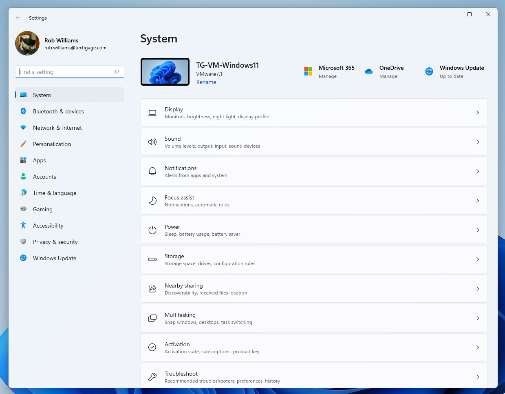Expand the Notifications row chevron
Viewport: 505px width, 394px height.
coord(478,171)
